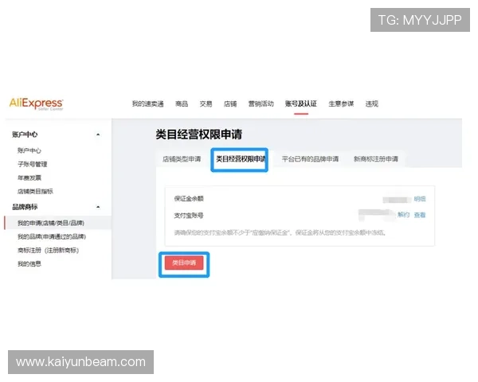
Task: Click the 解约 link for Alipay account
Action: tap(404, 215)
